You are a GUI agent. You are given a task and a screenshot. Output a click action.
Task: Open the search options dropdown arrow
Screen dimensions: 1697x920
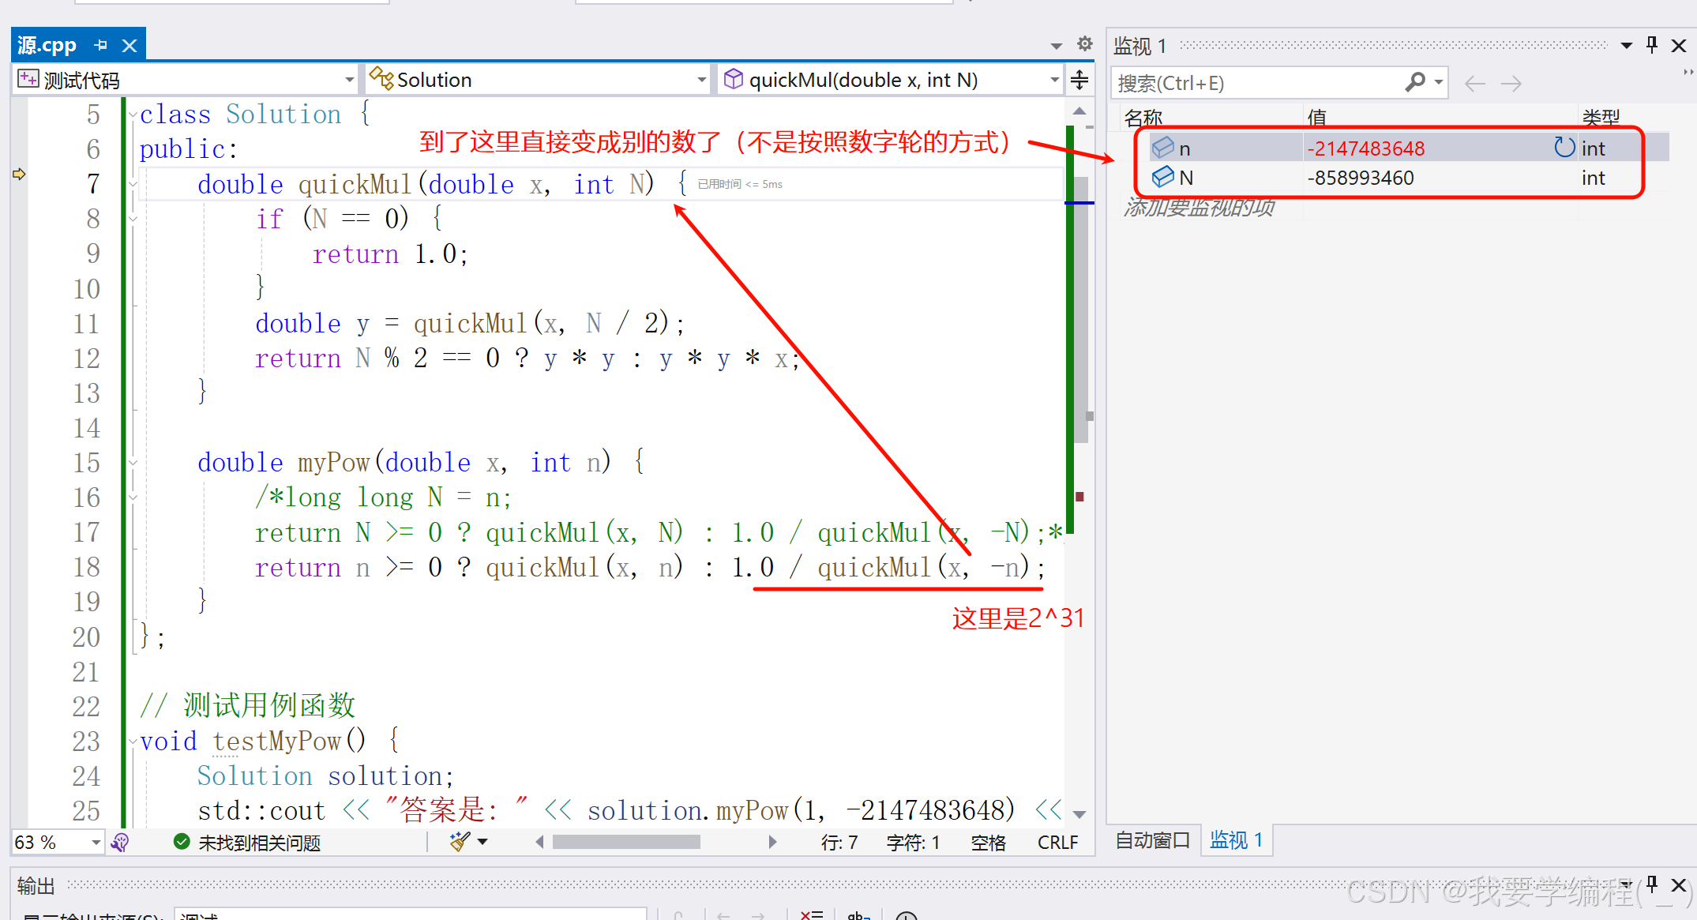1439,82
